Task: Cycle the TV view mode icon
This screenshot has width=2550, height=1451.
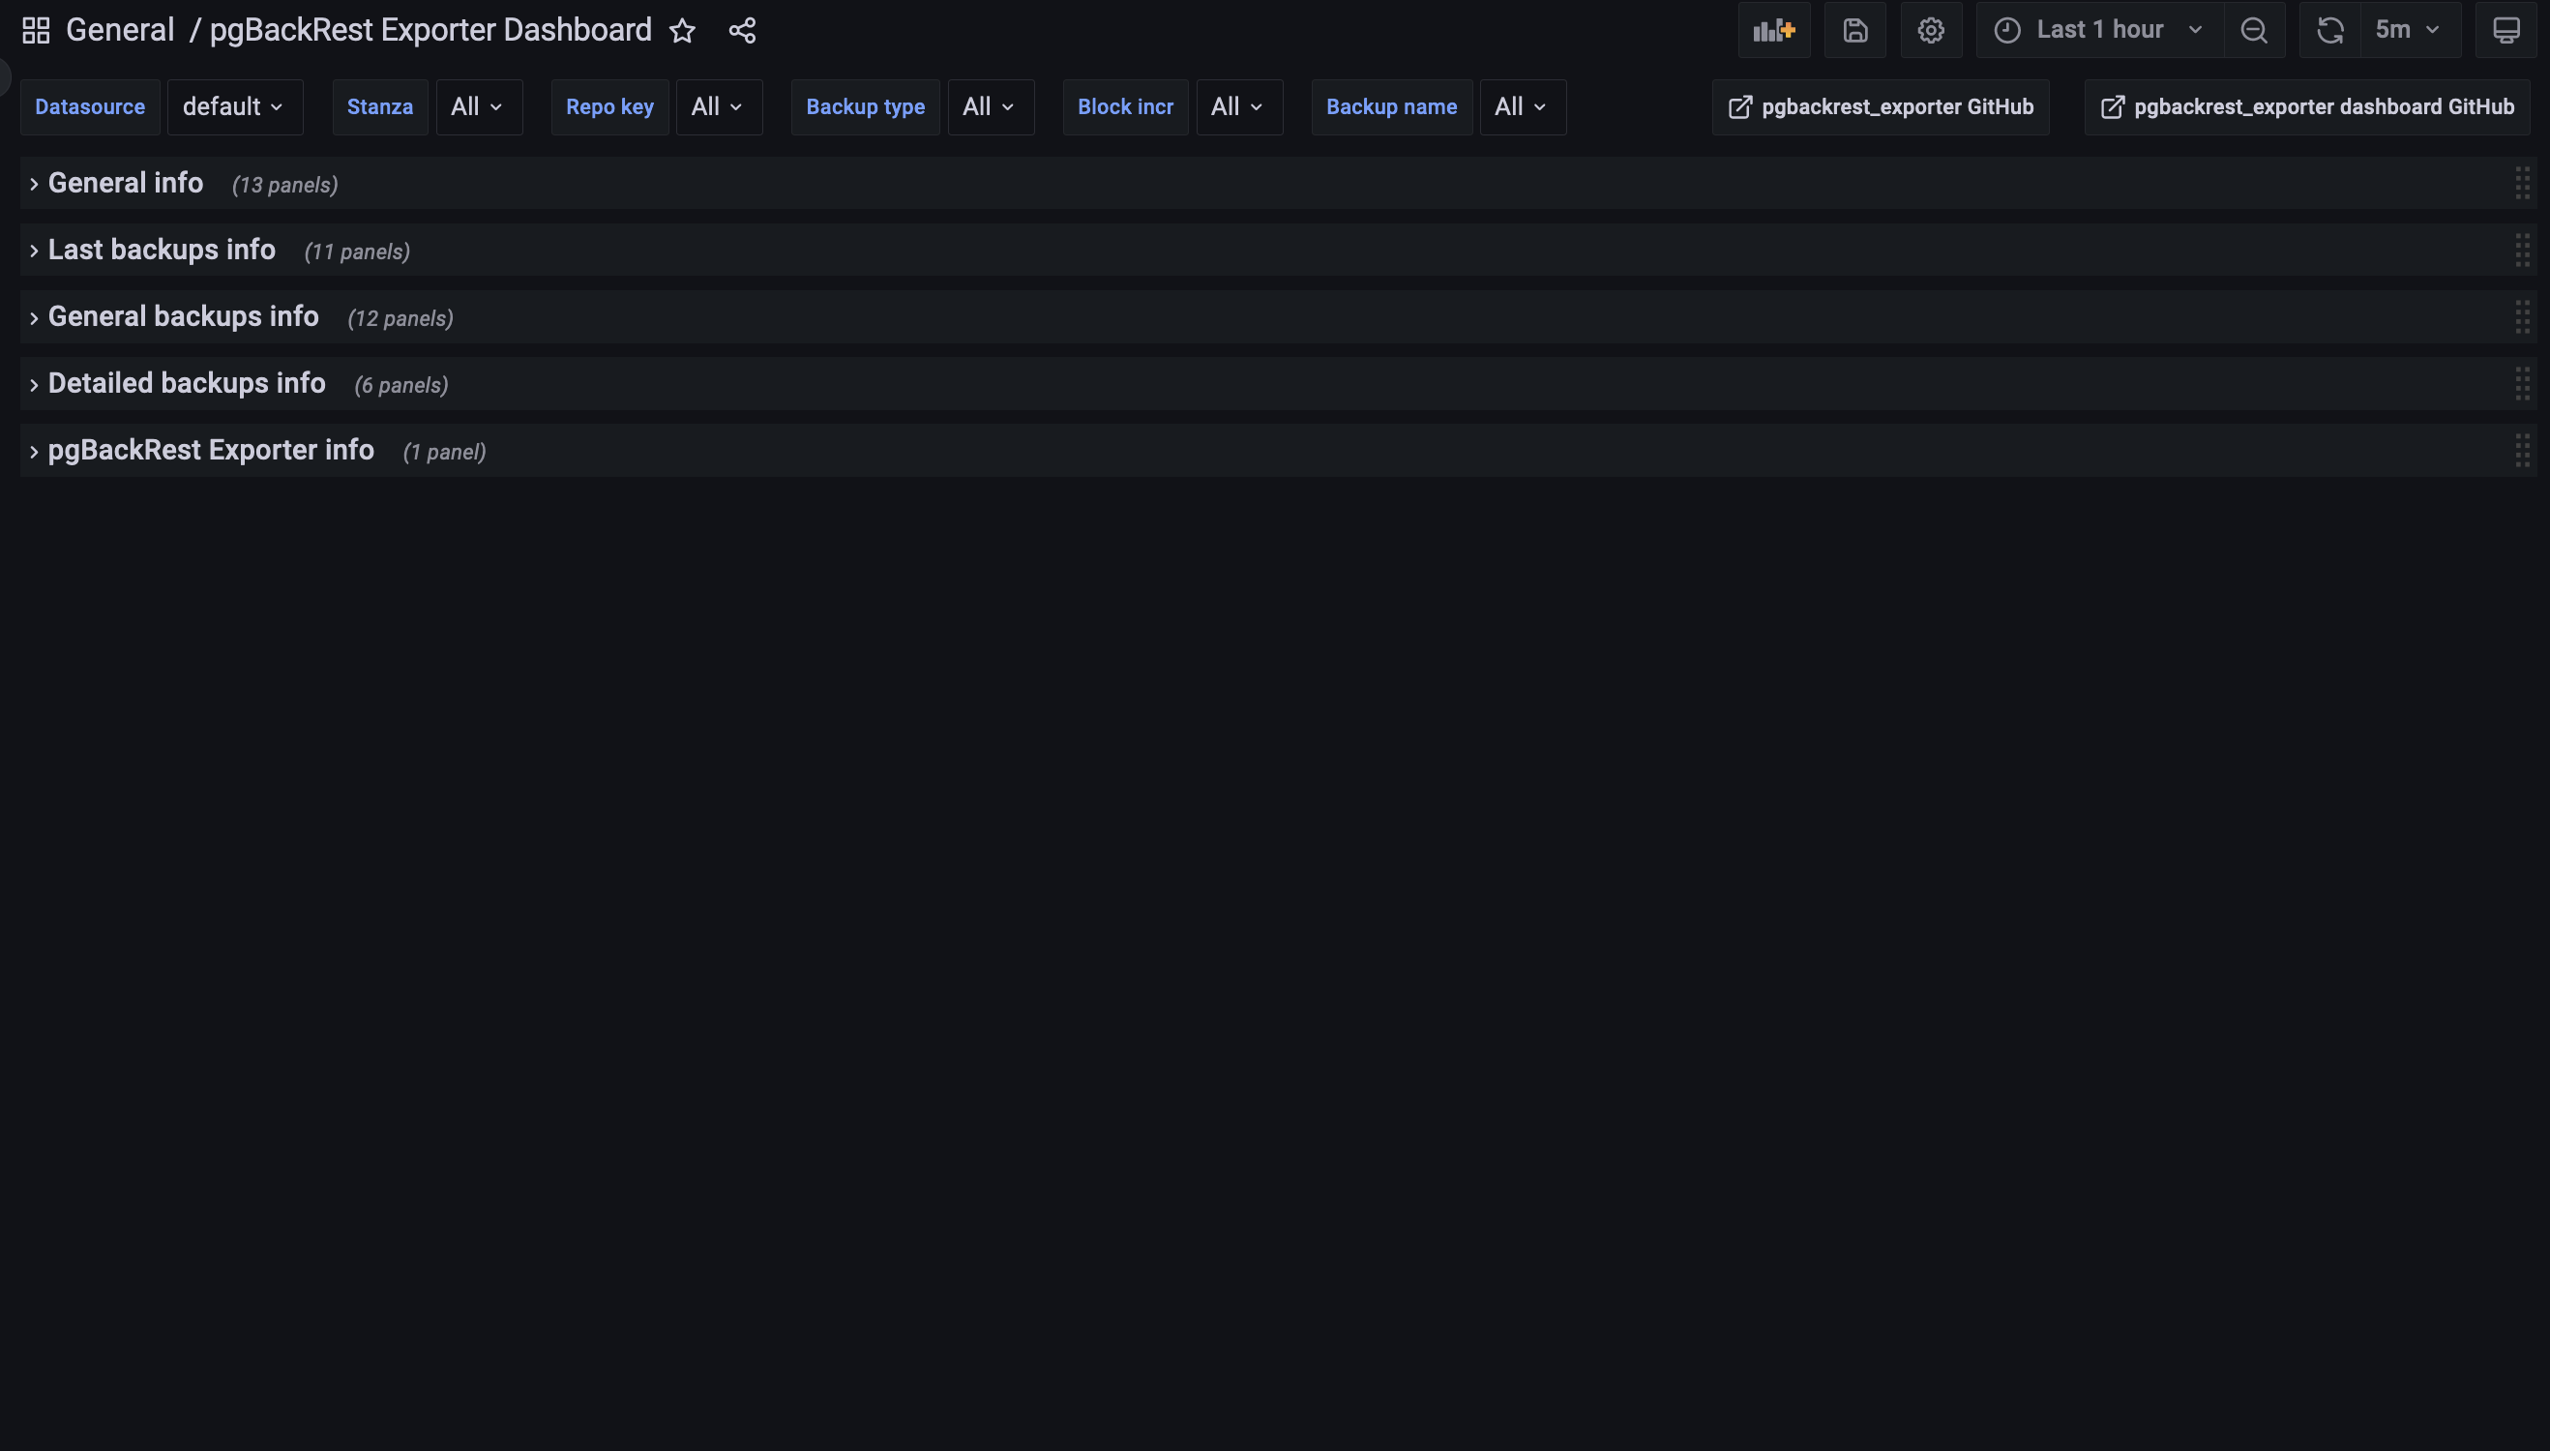Action: click(x=2506, y=30)
